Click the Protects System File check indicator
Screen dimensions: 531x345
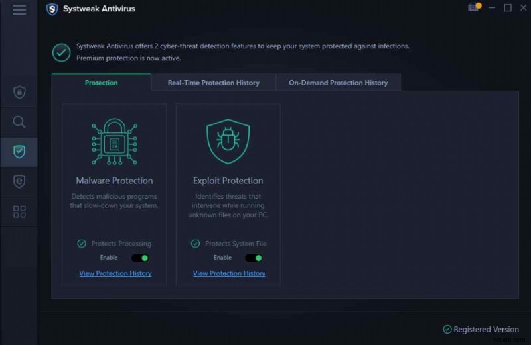point(195,244)
